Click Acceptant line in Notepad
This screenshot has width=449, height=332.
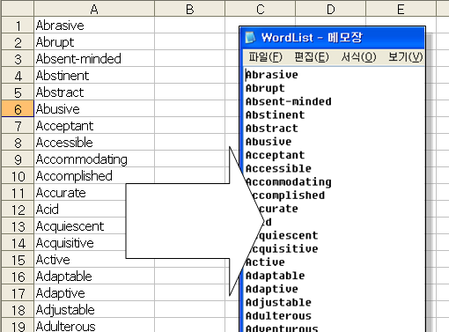pyautogui.click(x=276, y=155)
